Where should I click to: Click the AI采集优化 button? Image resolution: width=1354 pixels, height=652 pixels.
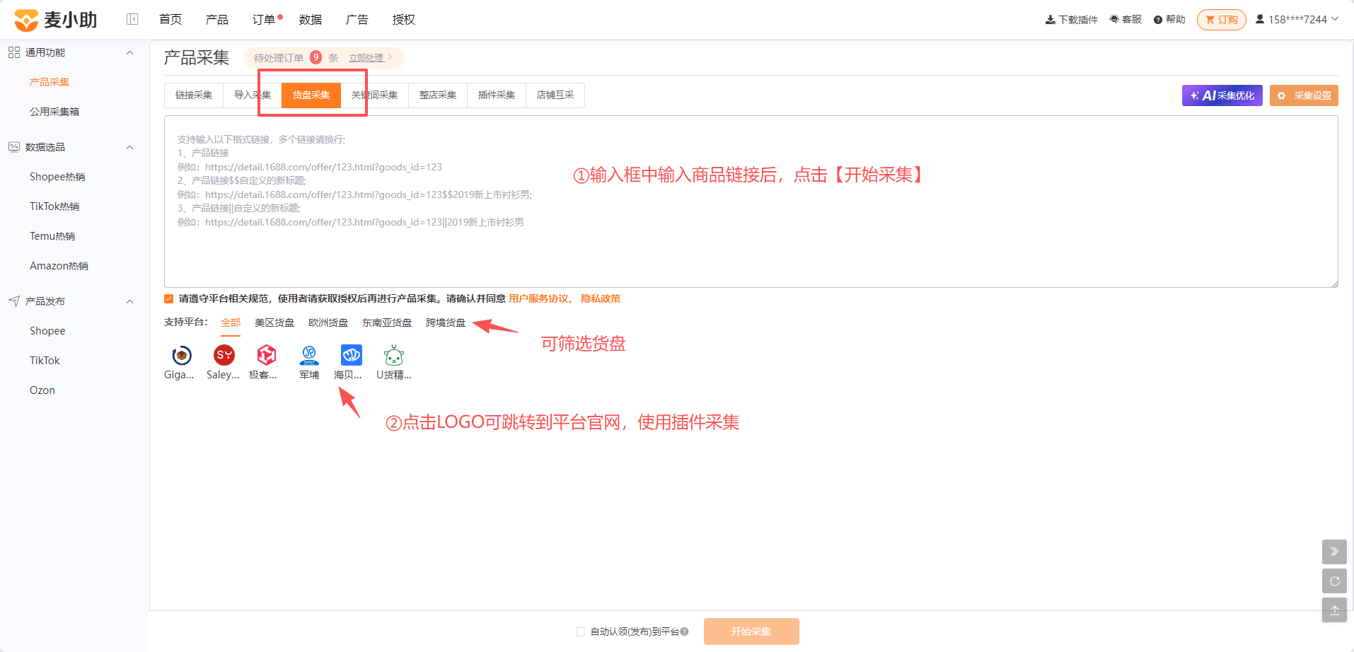[1222, 95]
